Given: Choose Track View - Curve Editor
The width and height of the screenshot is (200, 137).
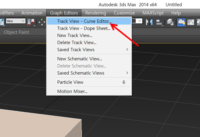Looking at the screenshot, I should point(89,21).
